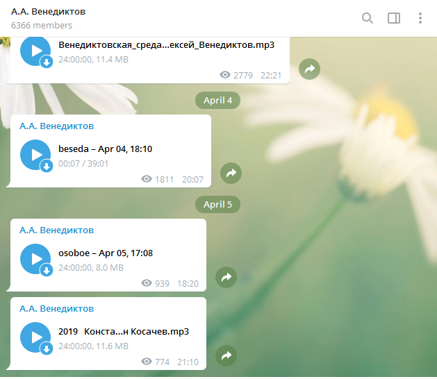Download the beseda Apr 04 audio
The height and width of the screenshot is (379, 437).
(x=47, y=167)
